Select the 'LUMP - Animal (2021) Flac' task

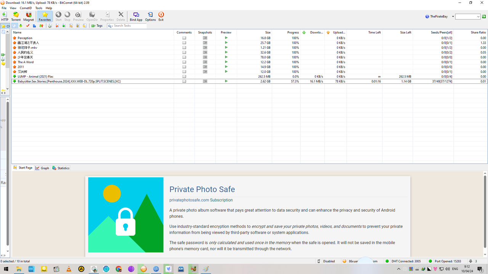249,76
